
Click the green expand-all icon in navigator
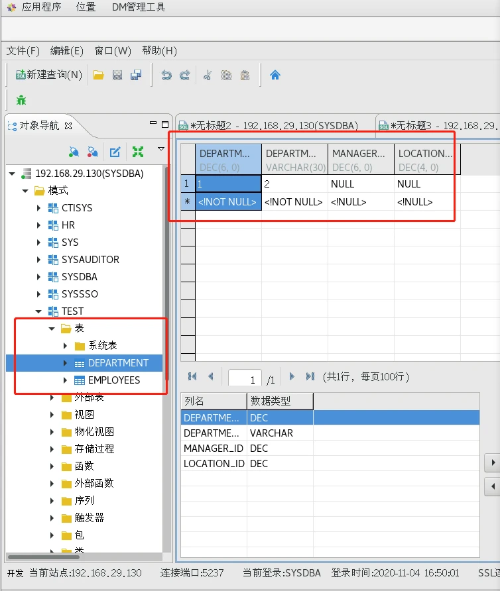coord(138,152)
